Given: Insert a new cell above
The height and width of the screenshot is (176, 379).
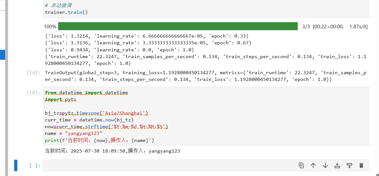Looking at the screenshot, I should (337, 165).
